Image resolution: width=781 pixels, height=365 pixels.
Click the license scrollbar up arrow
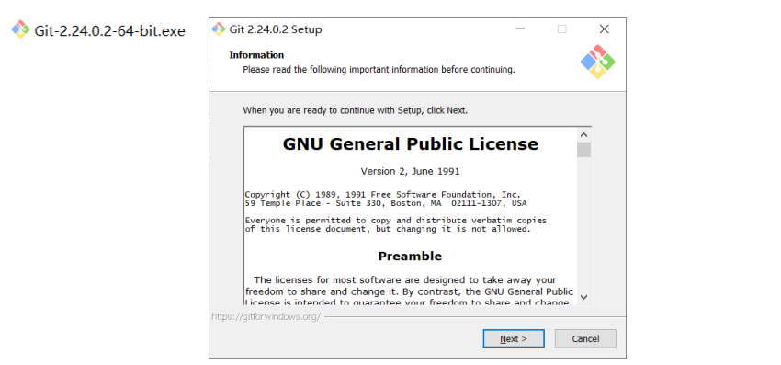pos(584,134)
